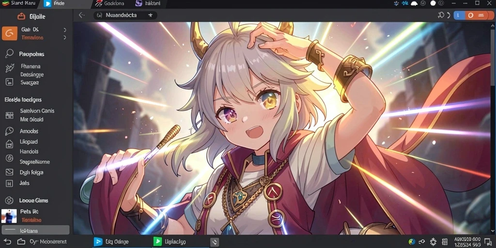Click the grid panel icon in bottom tray
This screenshot has height=248, width=496.
[445, 242]
